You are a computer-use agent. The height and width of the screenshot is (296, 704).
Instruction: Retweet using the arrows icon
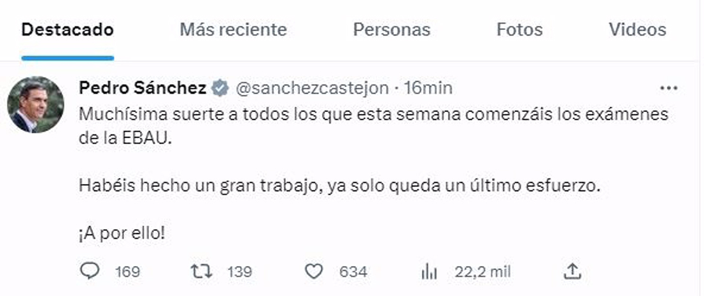click(202, 271)
